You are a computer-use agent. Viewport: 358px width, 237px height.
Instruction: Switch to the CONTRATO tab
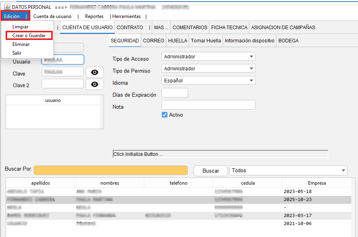point(130,28)
